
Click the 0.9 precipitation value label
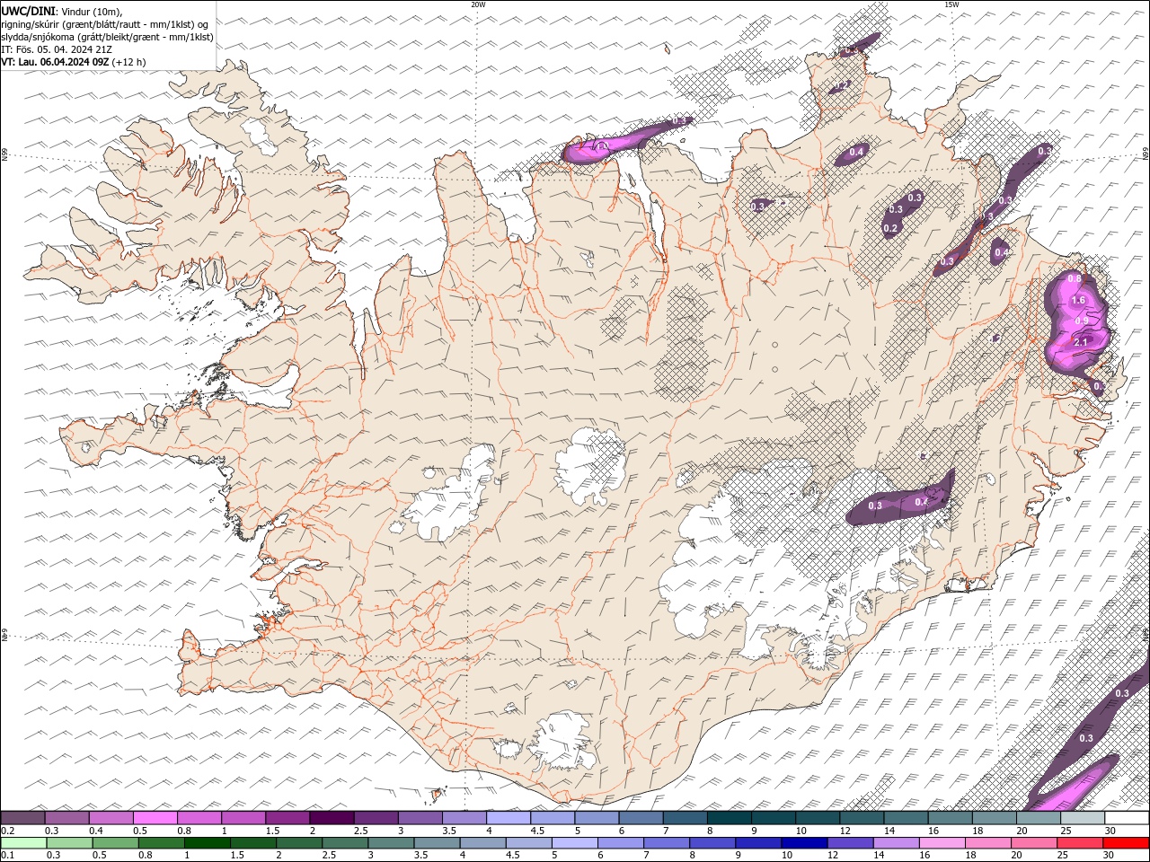pos(1082,321)
